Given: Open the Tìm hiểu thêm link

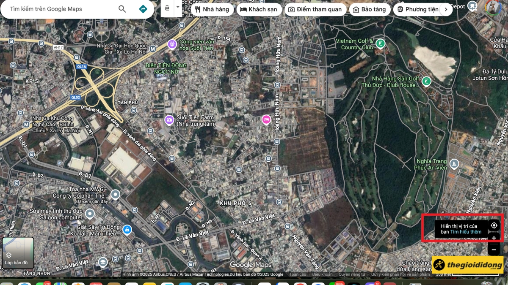Looking at the screenshot, I should [x=466, y=232].
